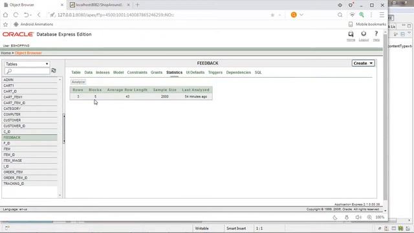Refresh the table list icon
The width and height of the screenshot is (414, 233).
pos(54,71)
